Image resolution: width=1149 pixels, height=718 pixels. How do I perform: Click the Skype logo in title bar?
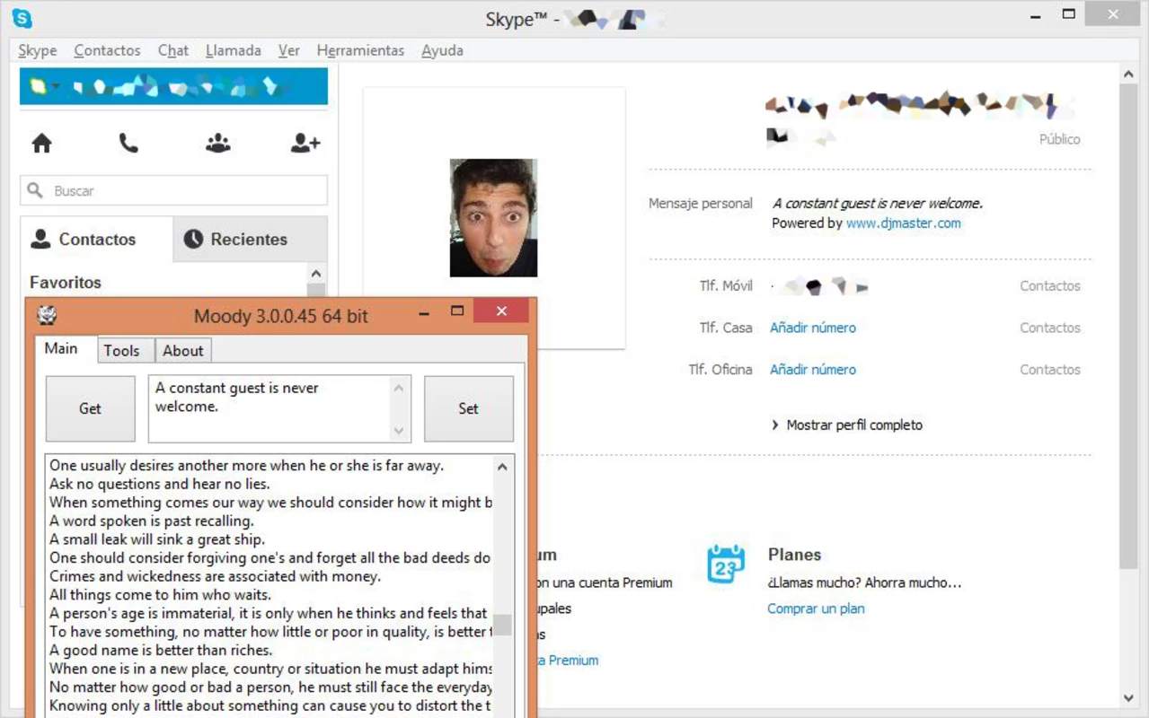coord(22,18)
